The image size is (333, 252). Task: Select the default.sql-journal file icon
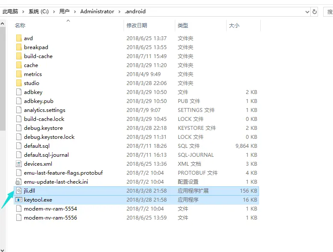click(19, 155)
